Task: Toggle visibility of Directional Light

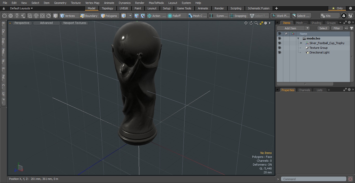Action: click(x=279, y=52)
